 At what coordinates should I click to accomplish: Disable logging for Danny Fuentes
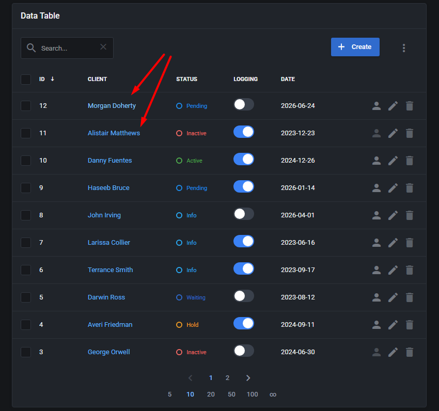(244, 159)
